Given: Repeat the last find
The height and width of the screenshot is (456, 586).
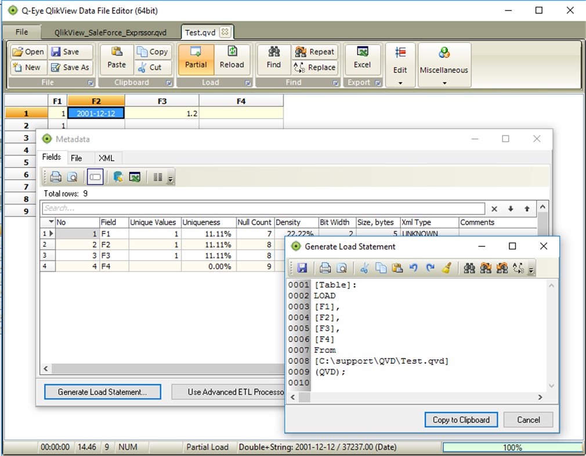Looking at the screenshot, I should point(314,52).
